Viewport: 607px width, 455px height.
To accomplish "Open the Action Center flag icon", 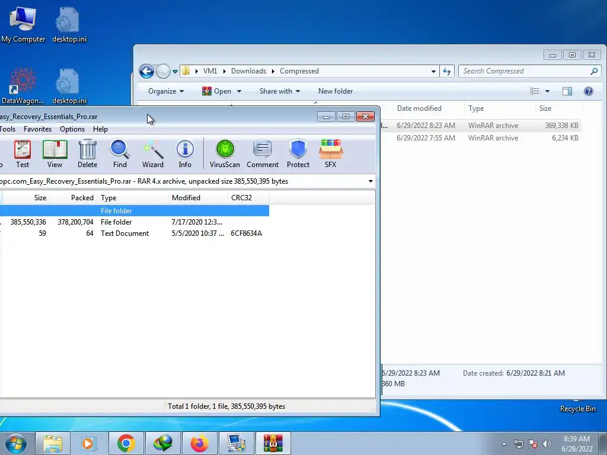I will tap(533, 444).
